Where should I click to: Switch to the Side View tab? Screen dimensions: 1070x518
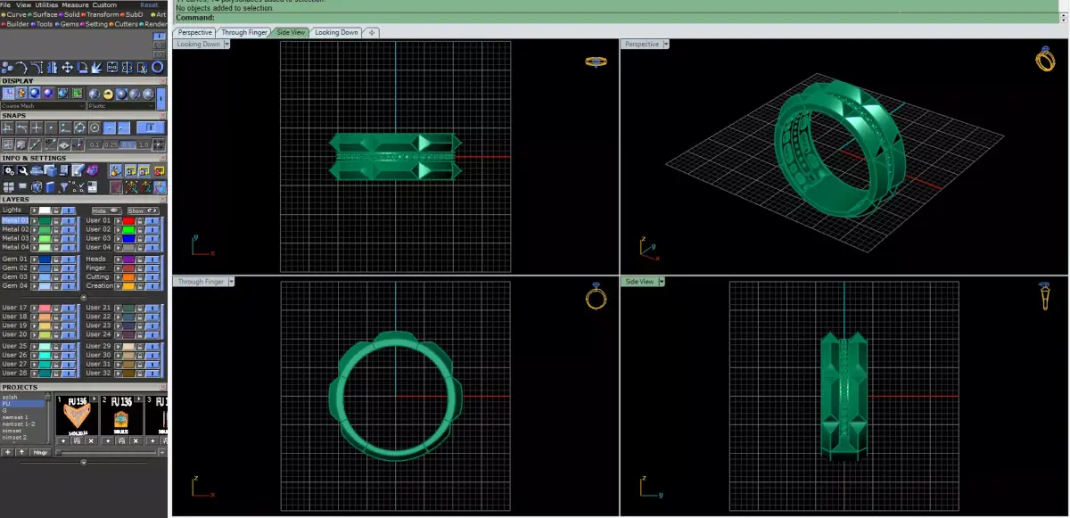(291, 32)
